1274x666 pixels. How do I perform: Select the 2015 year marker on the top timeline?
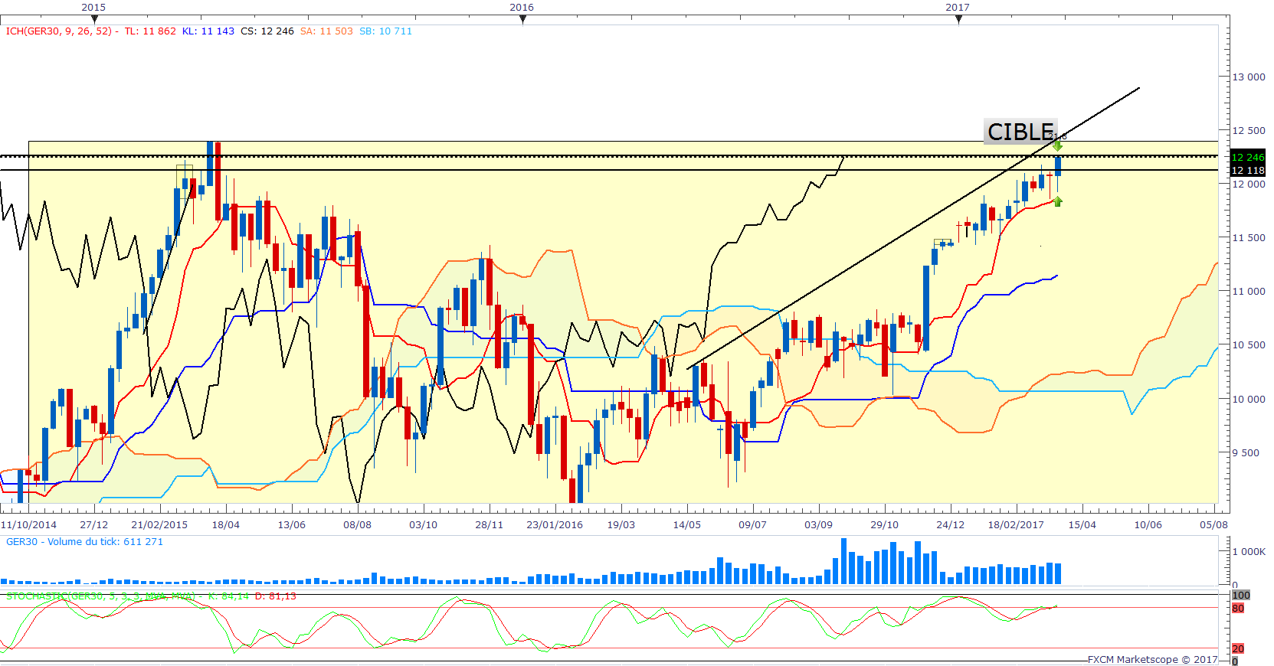pos(93,7)
